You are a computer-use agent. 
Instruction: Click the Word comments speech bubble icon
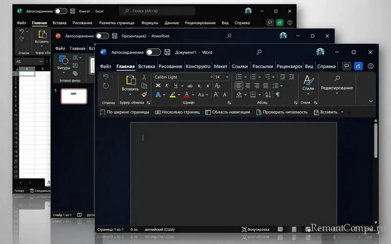[x=347, y=66]
